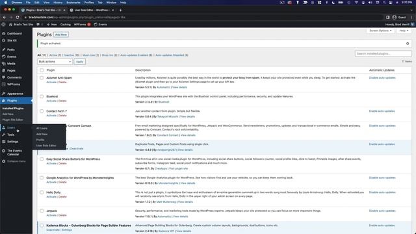Enable auto-updates for Contact Form 7

(x=382, y=111)
